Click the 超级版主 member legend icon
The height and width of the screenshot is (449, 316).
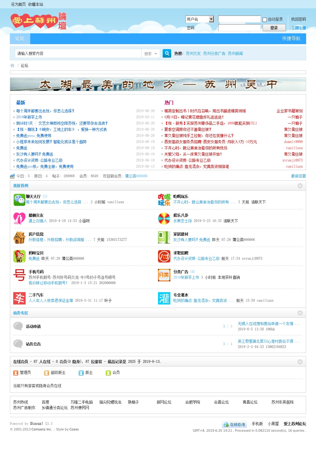point(47,373)
